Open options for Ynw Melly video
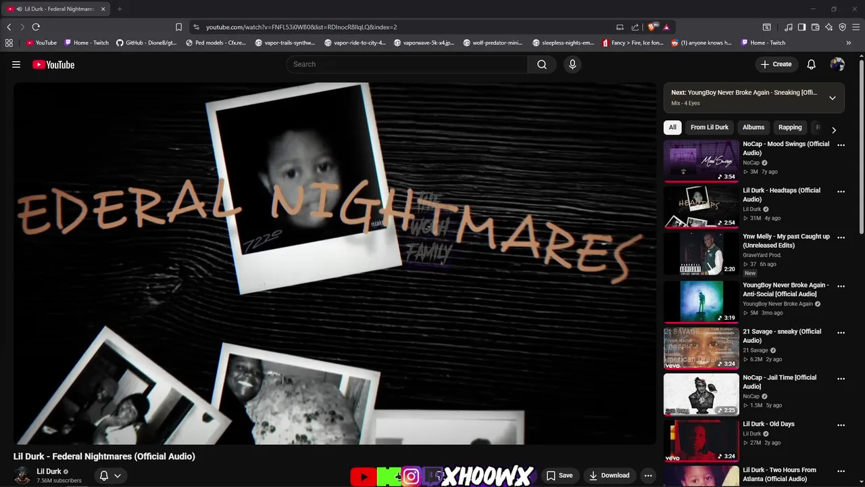Viewport: 865px width, 487px height. pyautogui.click(x=841, y=237)
